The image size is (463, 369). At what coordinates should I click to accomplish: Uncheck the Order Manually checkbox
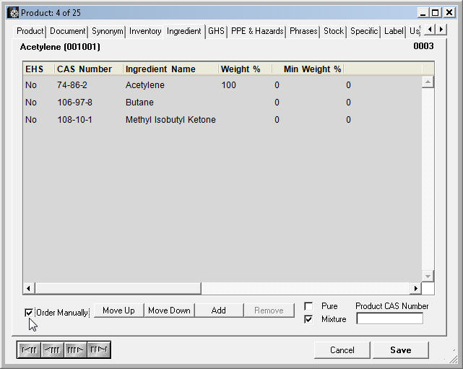coord(29,312)
